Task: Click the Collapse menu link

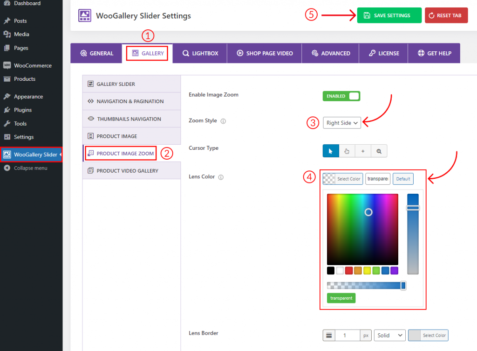Action: click(x=31, y=168)
